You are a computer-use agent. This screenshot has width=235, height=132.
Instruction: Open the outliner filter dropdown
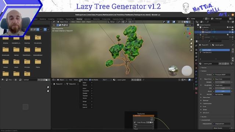[x=229, y=22]
